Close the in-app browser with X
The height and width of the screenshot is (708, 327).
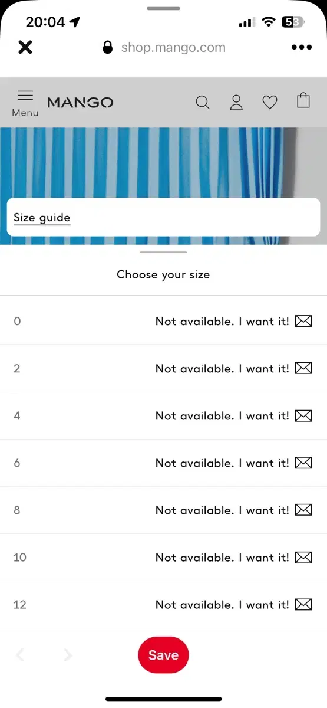25,47
